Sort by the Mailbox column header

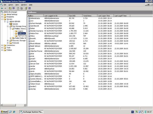[x=35, y=16]
